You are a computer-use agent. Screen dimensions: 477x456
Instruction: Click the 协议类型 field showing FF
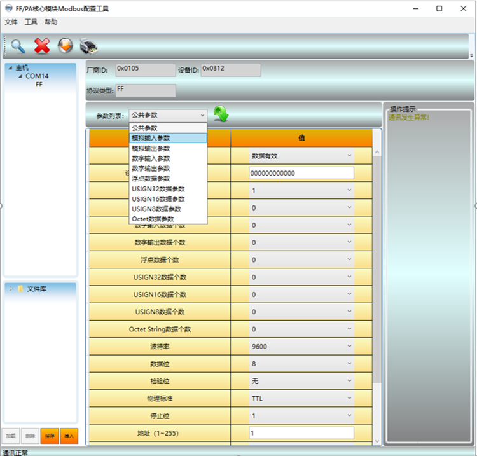[x=146, y=90]
